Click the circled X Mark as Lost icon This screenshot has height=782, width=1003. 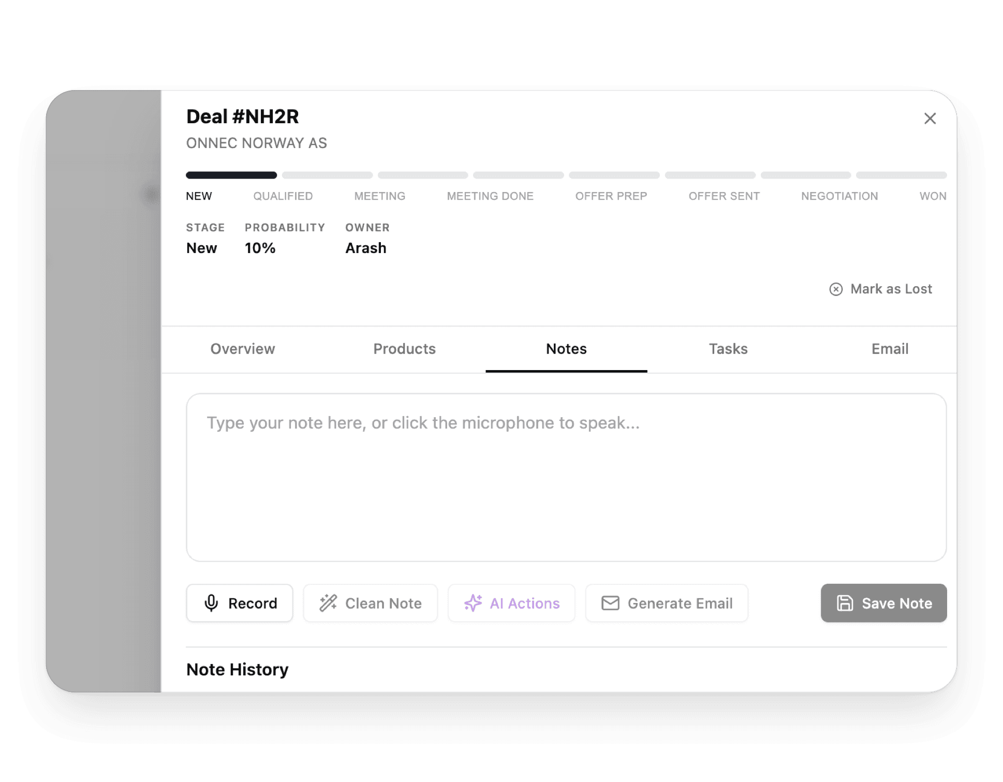[836, 289]
